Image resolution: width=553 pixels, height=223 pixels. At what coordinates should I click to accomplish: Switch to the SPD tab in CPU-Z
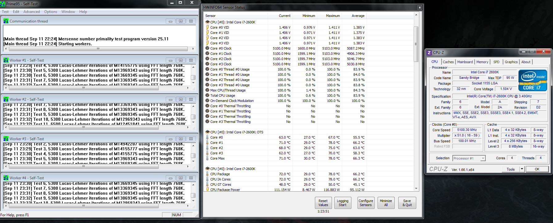pyautogui.click(x=496, y=62)
